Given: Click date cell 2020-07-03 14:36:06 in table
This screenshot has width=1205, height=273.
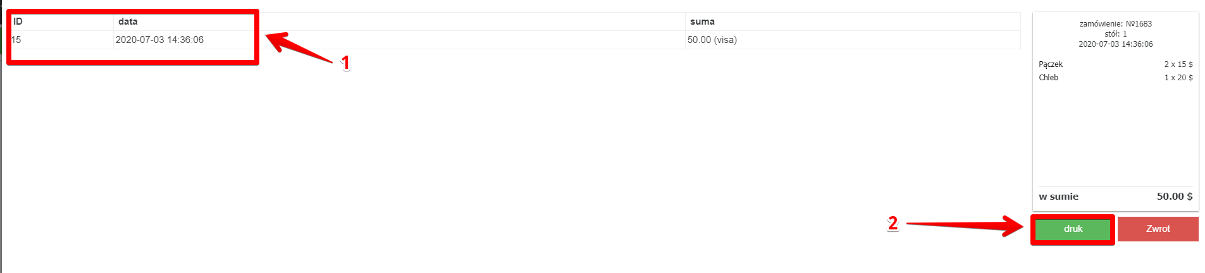Looking at the screenshot, I should click(159, 40).
